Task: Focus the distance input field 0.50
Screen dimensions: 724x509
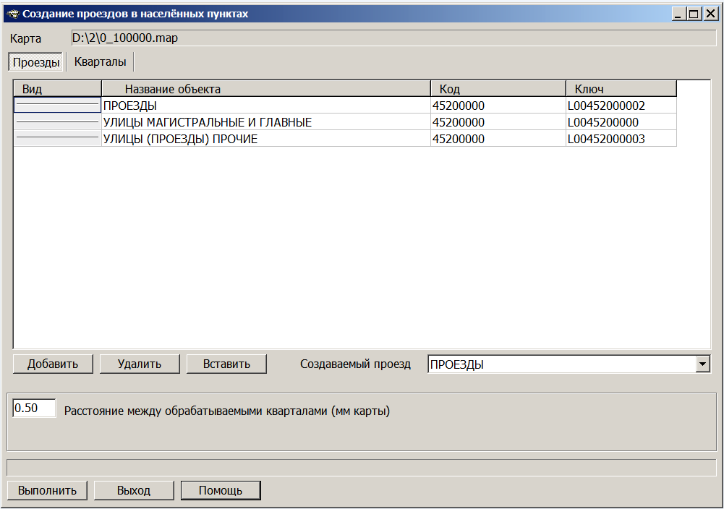Action: [34, 409]
